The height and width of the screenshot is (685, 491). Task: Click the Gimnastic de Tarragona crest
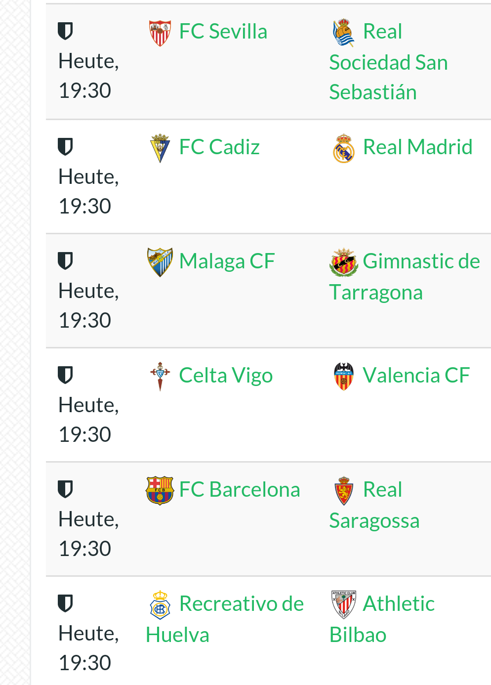point(344,262)
